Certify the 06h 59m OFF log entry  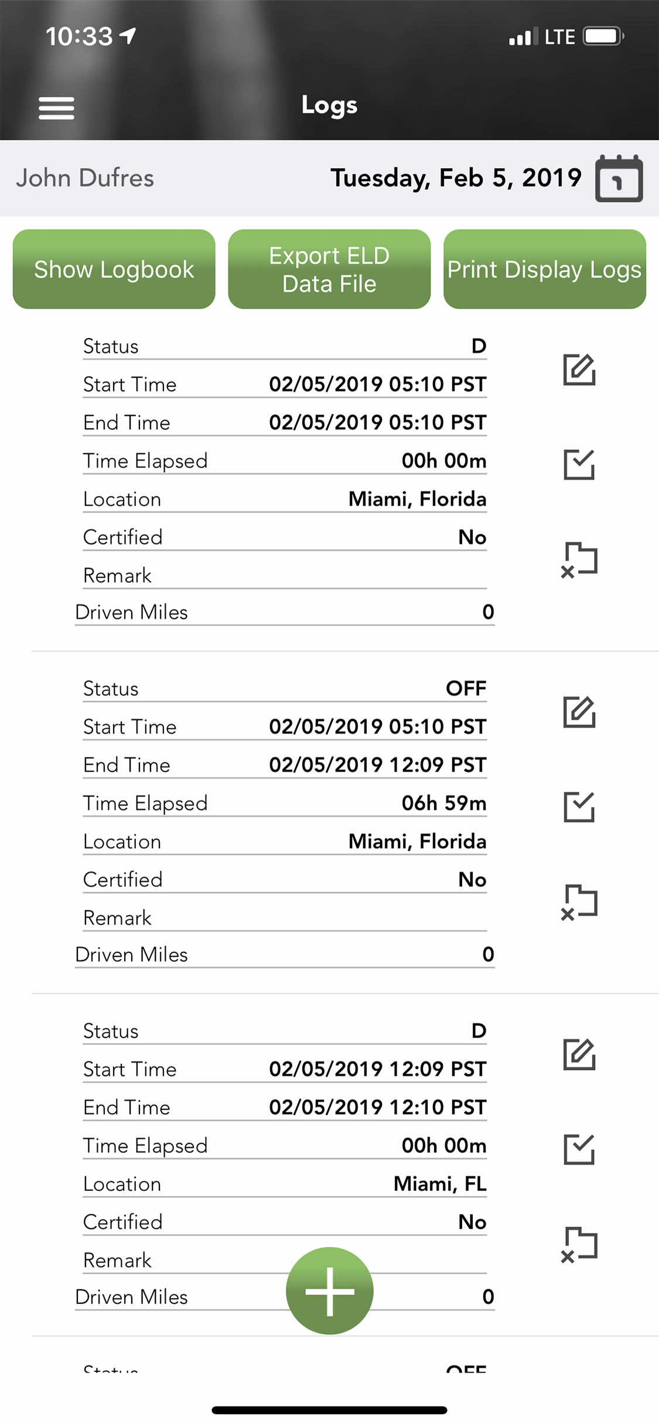point(579,807)
